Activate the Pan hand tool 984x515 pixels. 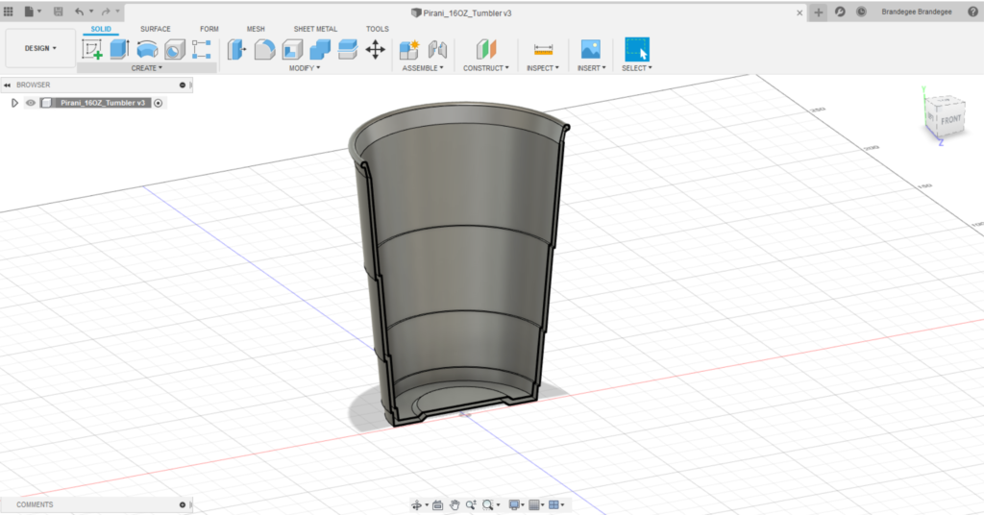455,505
